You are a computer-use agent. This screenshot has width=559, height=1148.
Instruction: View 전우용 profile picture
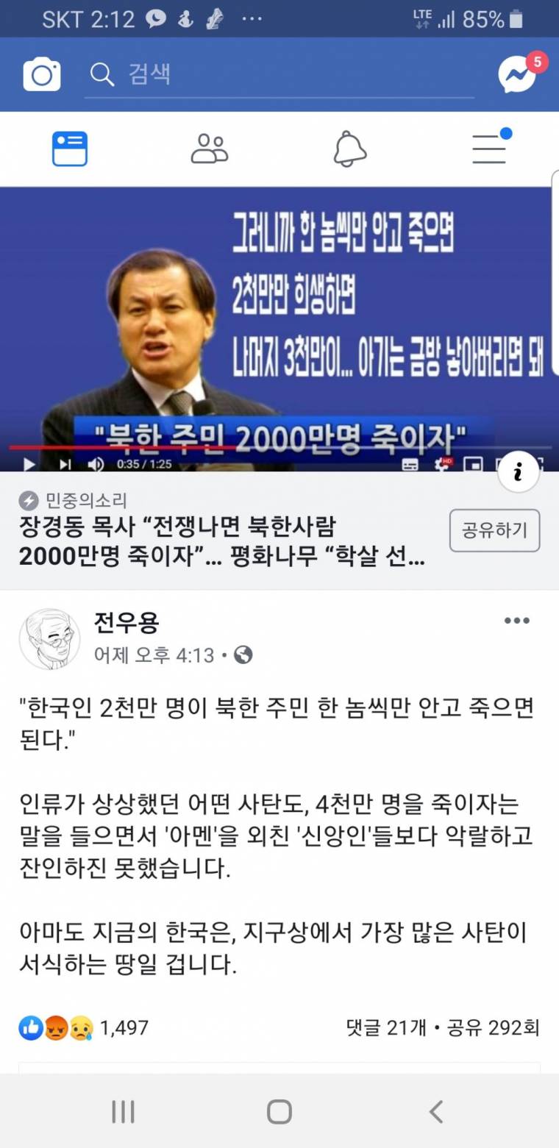point(49,638)
